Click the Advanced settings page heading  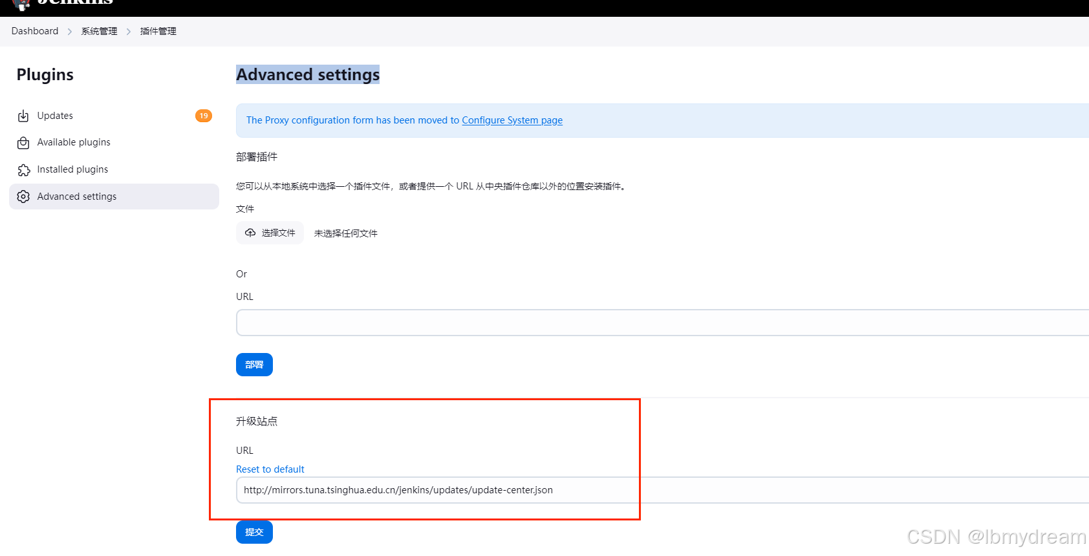pyautogui.click(x=308, y=74)
